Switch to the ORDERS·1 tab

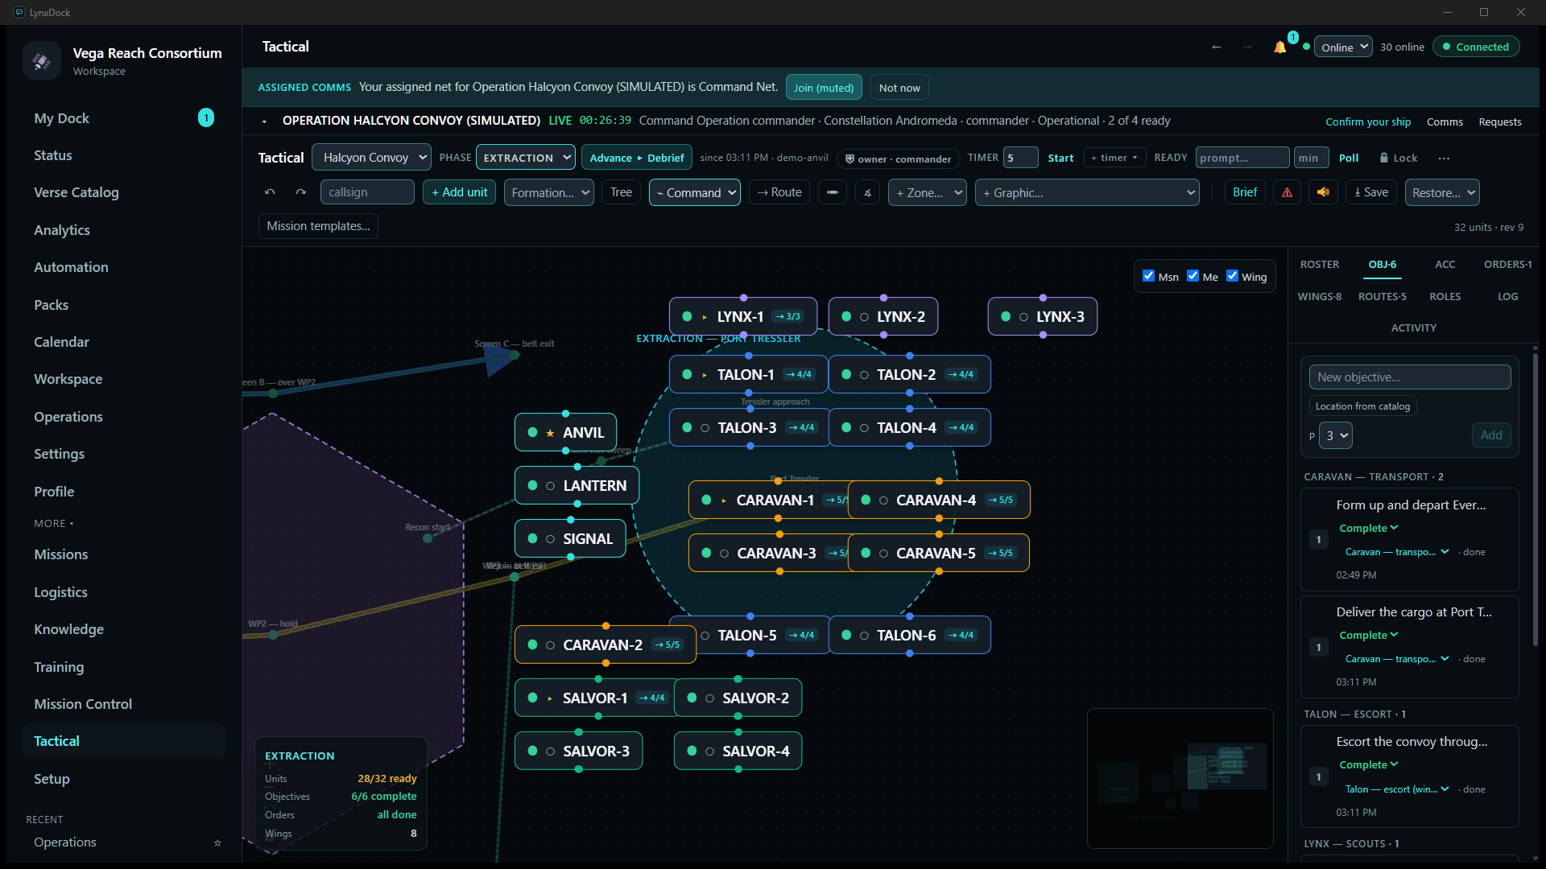1508,264
